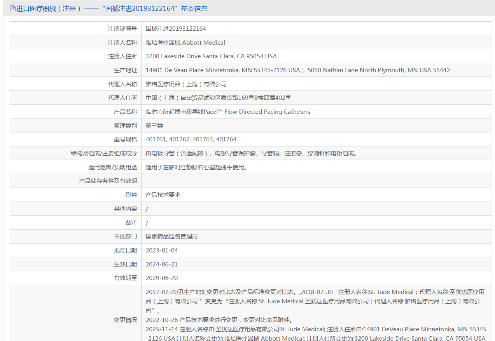The image size is (495, 341).
Task: Click the 结构及组成/主要组成成分 label cell
Action: point(76,153)
